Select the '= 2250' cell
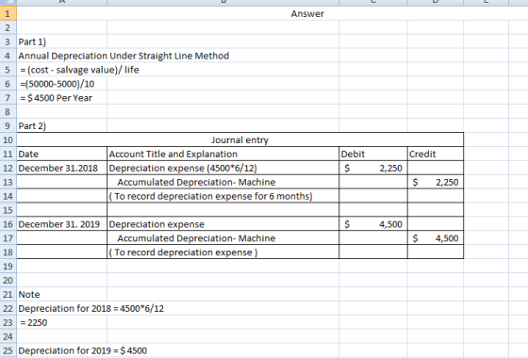This screenshot has height=358, width=528. 61,322
